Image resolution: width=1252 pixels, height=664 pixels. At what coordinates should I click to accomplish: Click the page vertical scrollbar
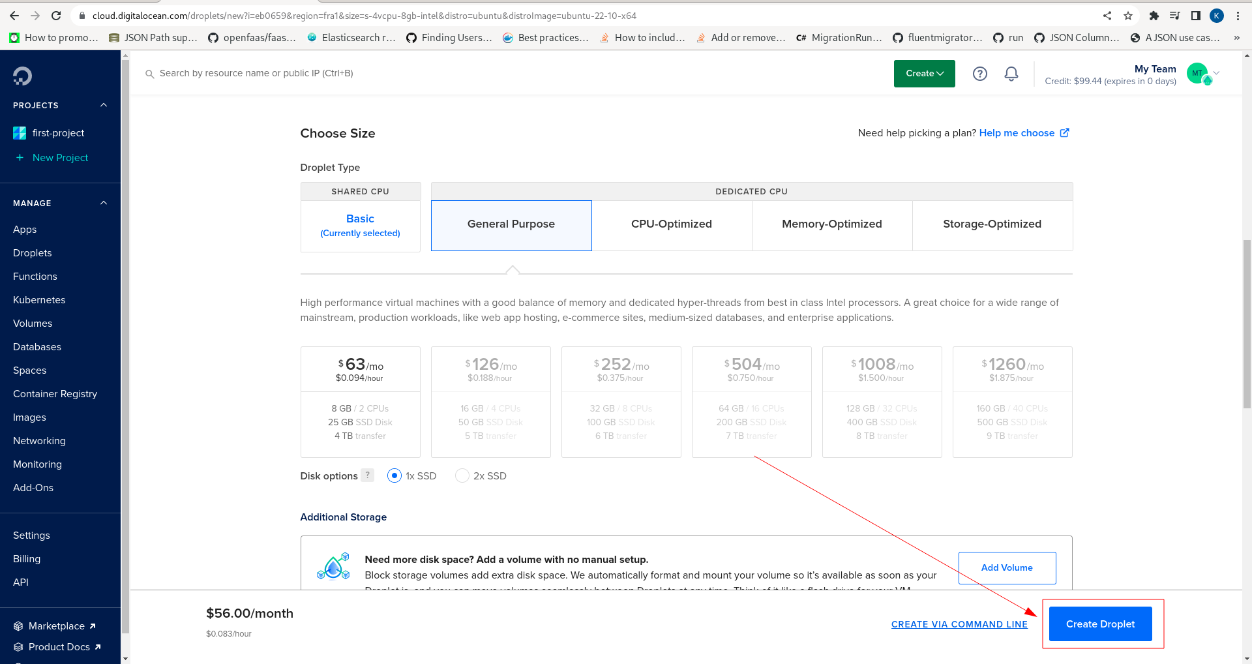coord(1247,324)
